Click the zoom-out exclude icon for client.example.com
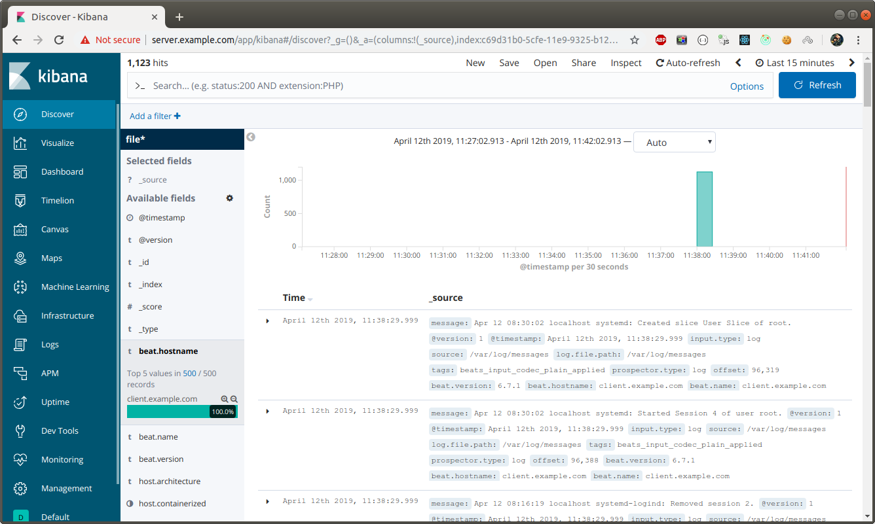Viewport: 875px width, 524px height. (234, 399)
